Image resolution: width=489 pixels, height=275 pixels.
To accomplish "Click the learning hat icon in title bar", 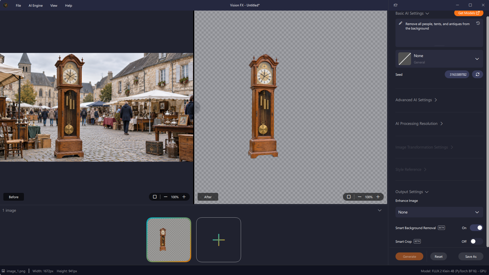I will [395, 5].
